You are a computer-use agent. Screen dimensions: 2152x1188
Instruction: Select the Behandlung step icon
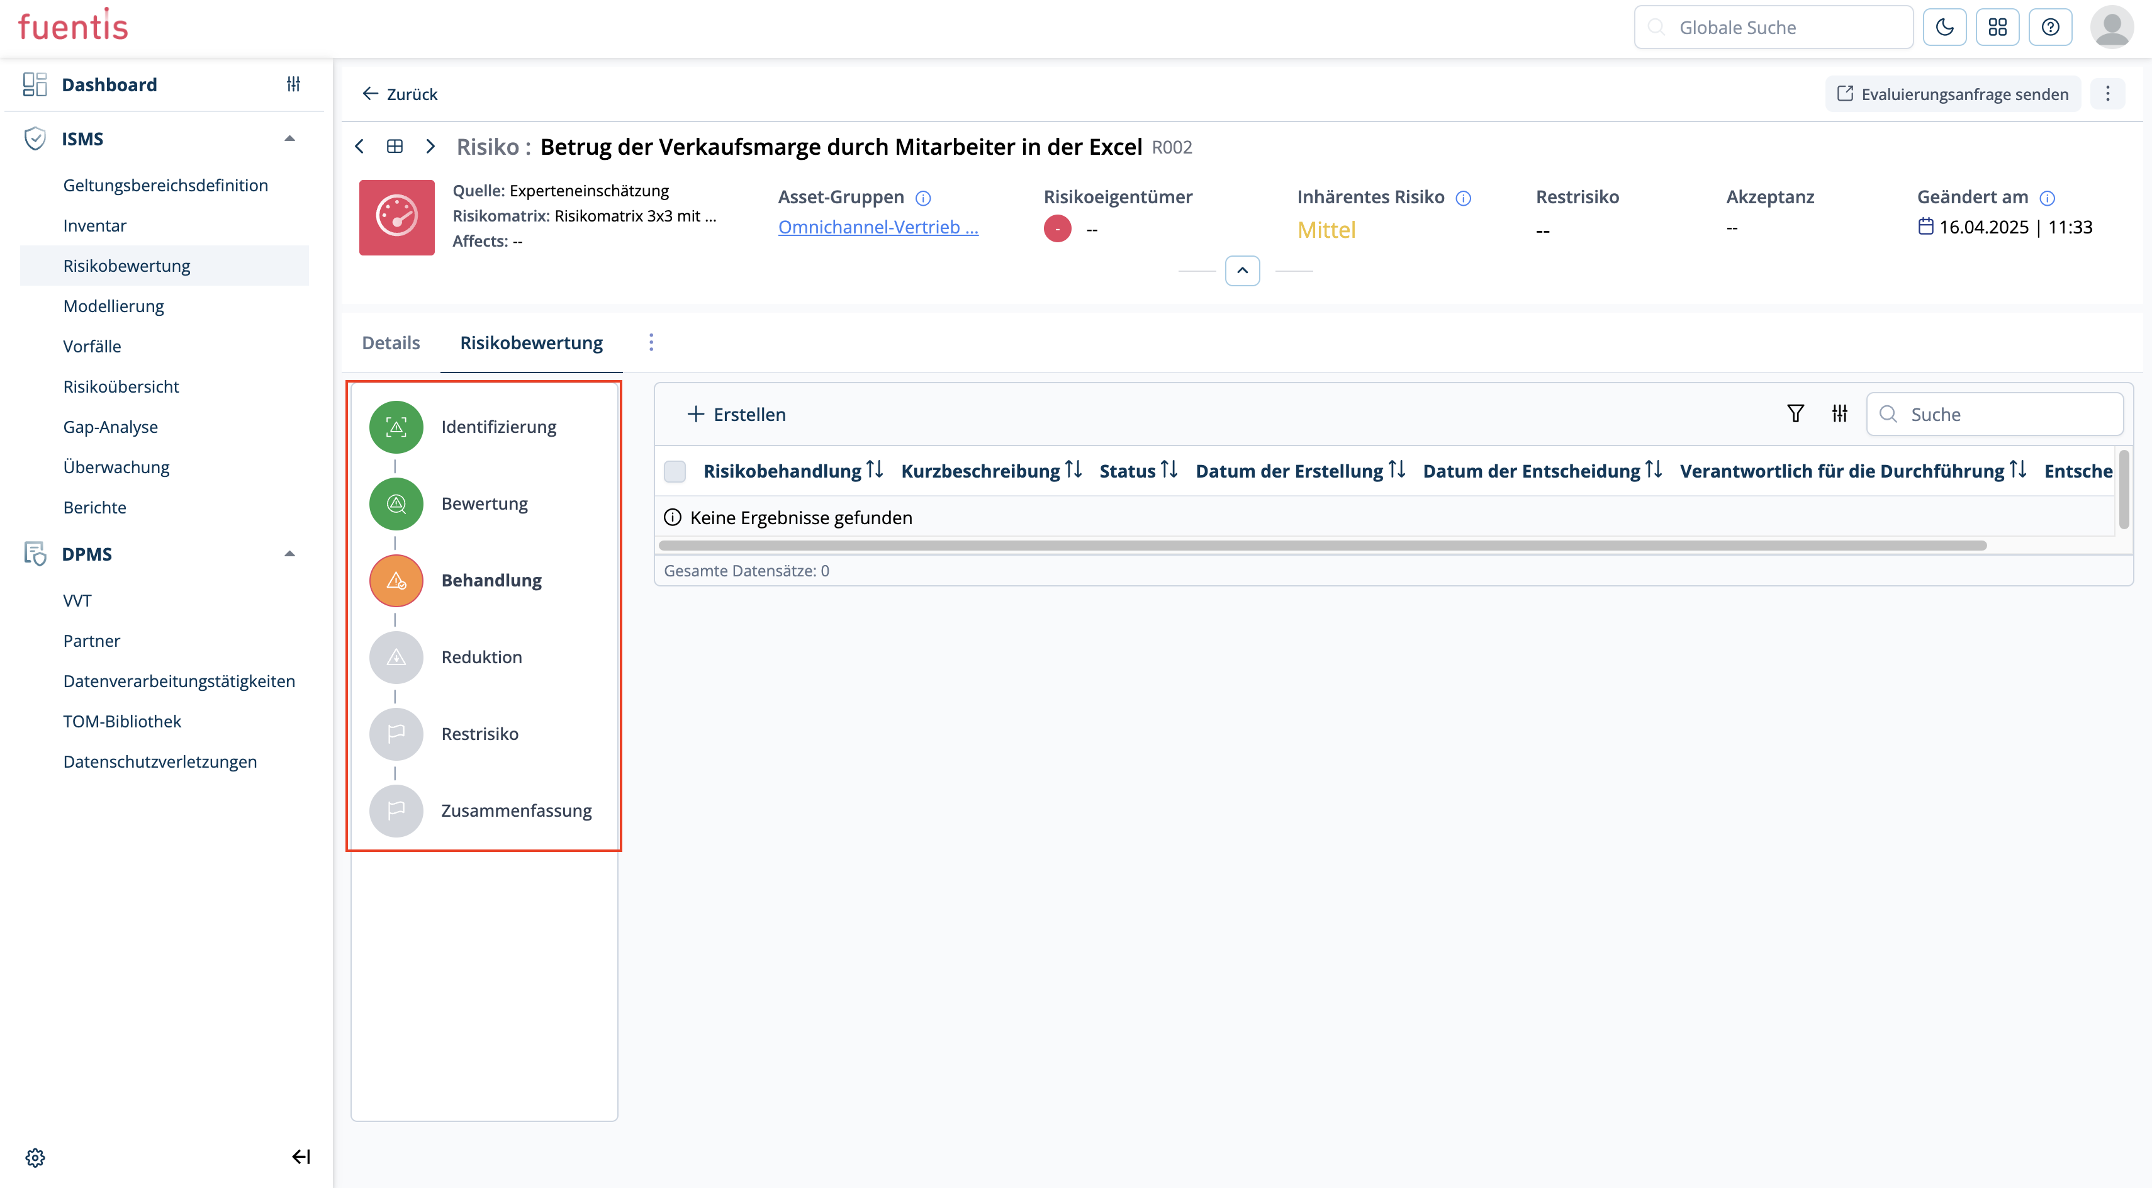point(396,581)
